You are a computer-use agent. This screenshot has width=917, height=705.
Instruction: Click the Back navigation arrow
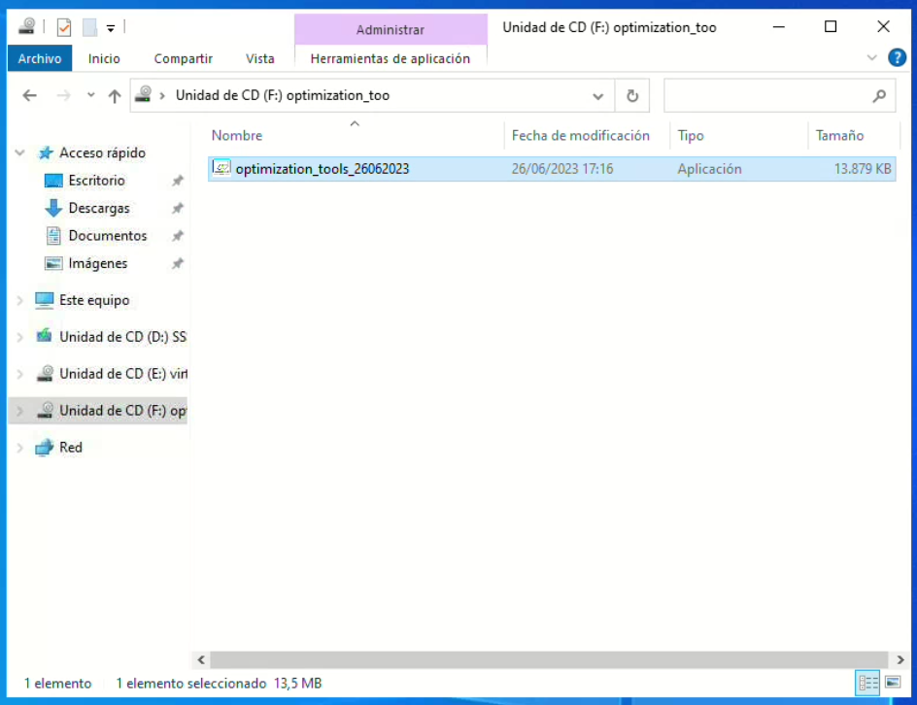30,96
